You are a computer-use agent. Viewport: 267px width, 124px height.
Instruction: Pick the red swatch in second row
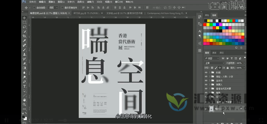coord(205,25)
